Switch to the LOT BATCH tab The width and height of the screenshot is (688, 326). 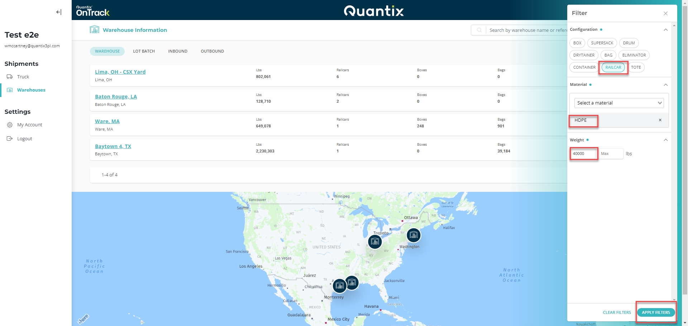point(144,51)
